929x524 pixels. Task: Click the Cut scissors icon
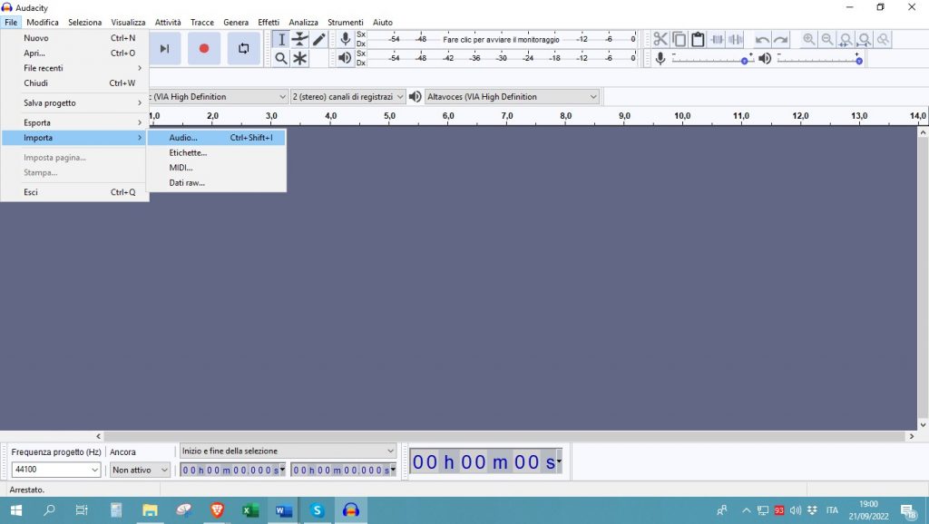660,39
